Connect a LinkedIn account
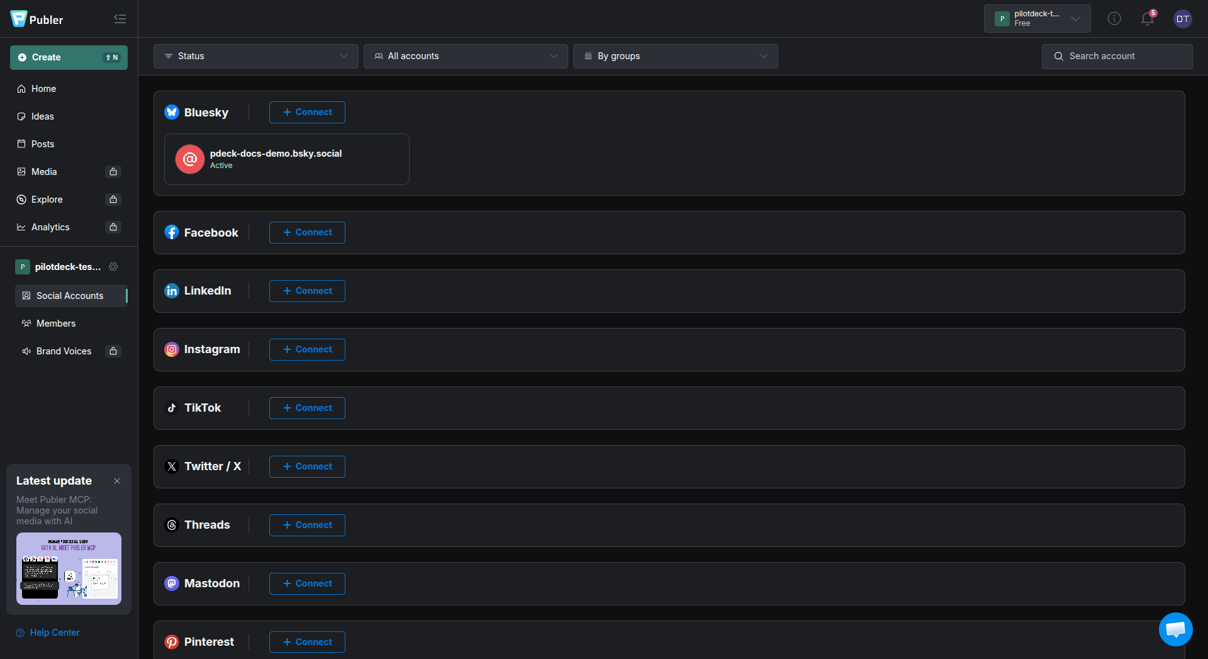 [307, 291]
